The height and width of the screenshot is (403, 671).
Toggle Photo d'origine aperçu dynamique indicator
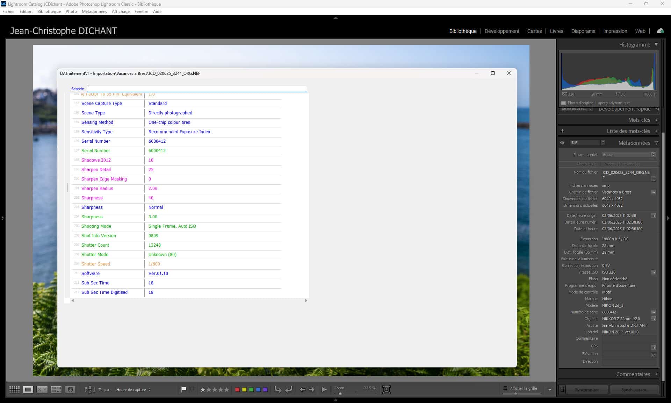point(563,103)
